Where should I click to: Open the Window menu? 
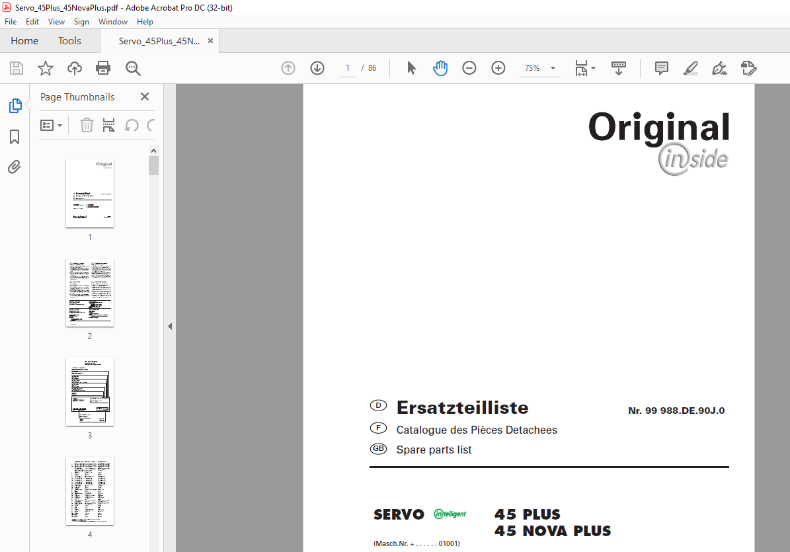coord(113,22)
